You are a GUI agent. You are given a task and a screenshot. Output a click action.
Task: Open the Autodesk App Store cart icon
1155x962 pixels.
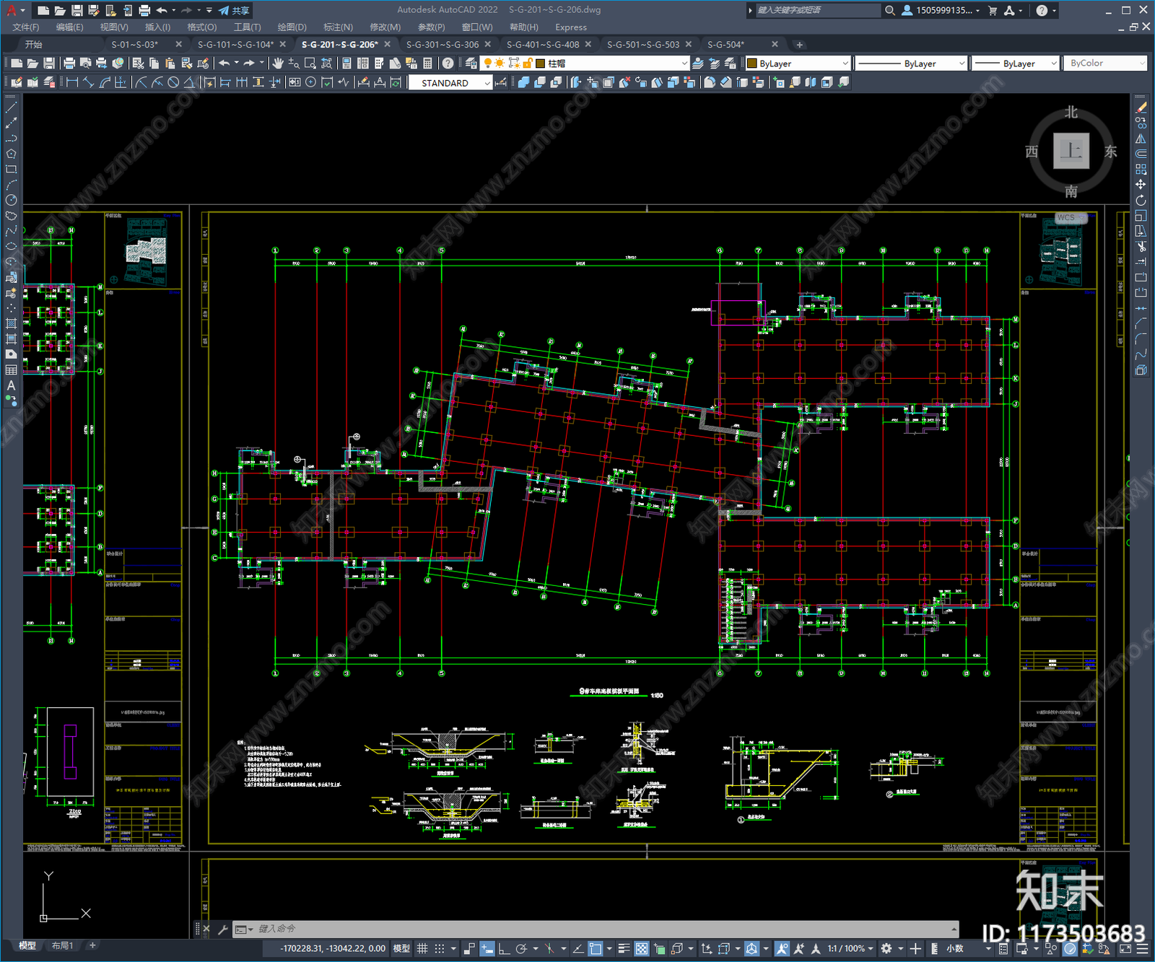(x=993, y=10)
